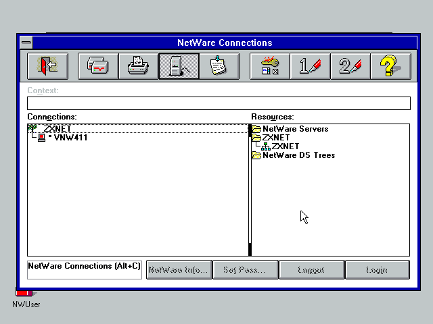Open NetWare Drive Connections toolbar icon
This screenshot has height=324, width=433.
pyautogui.click(x=98, y=66)
